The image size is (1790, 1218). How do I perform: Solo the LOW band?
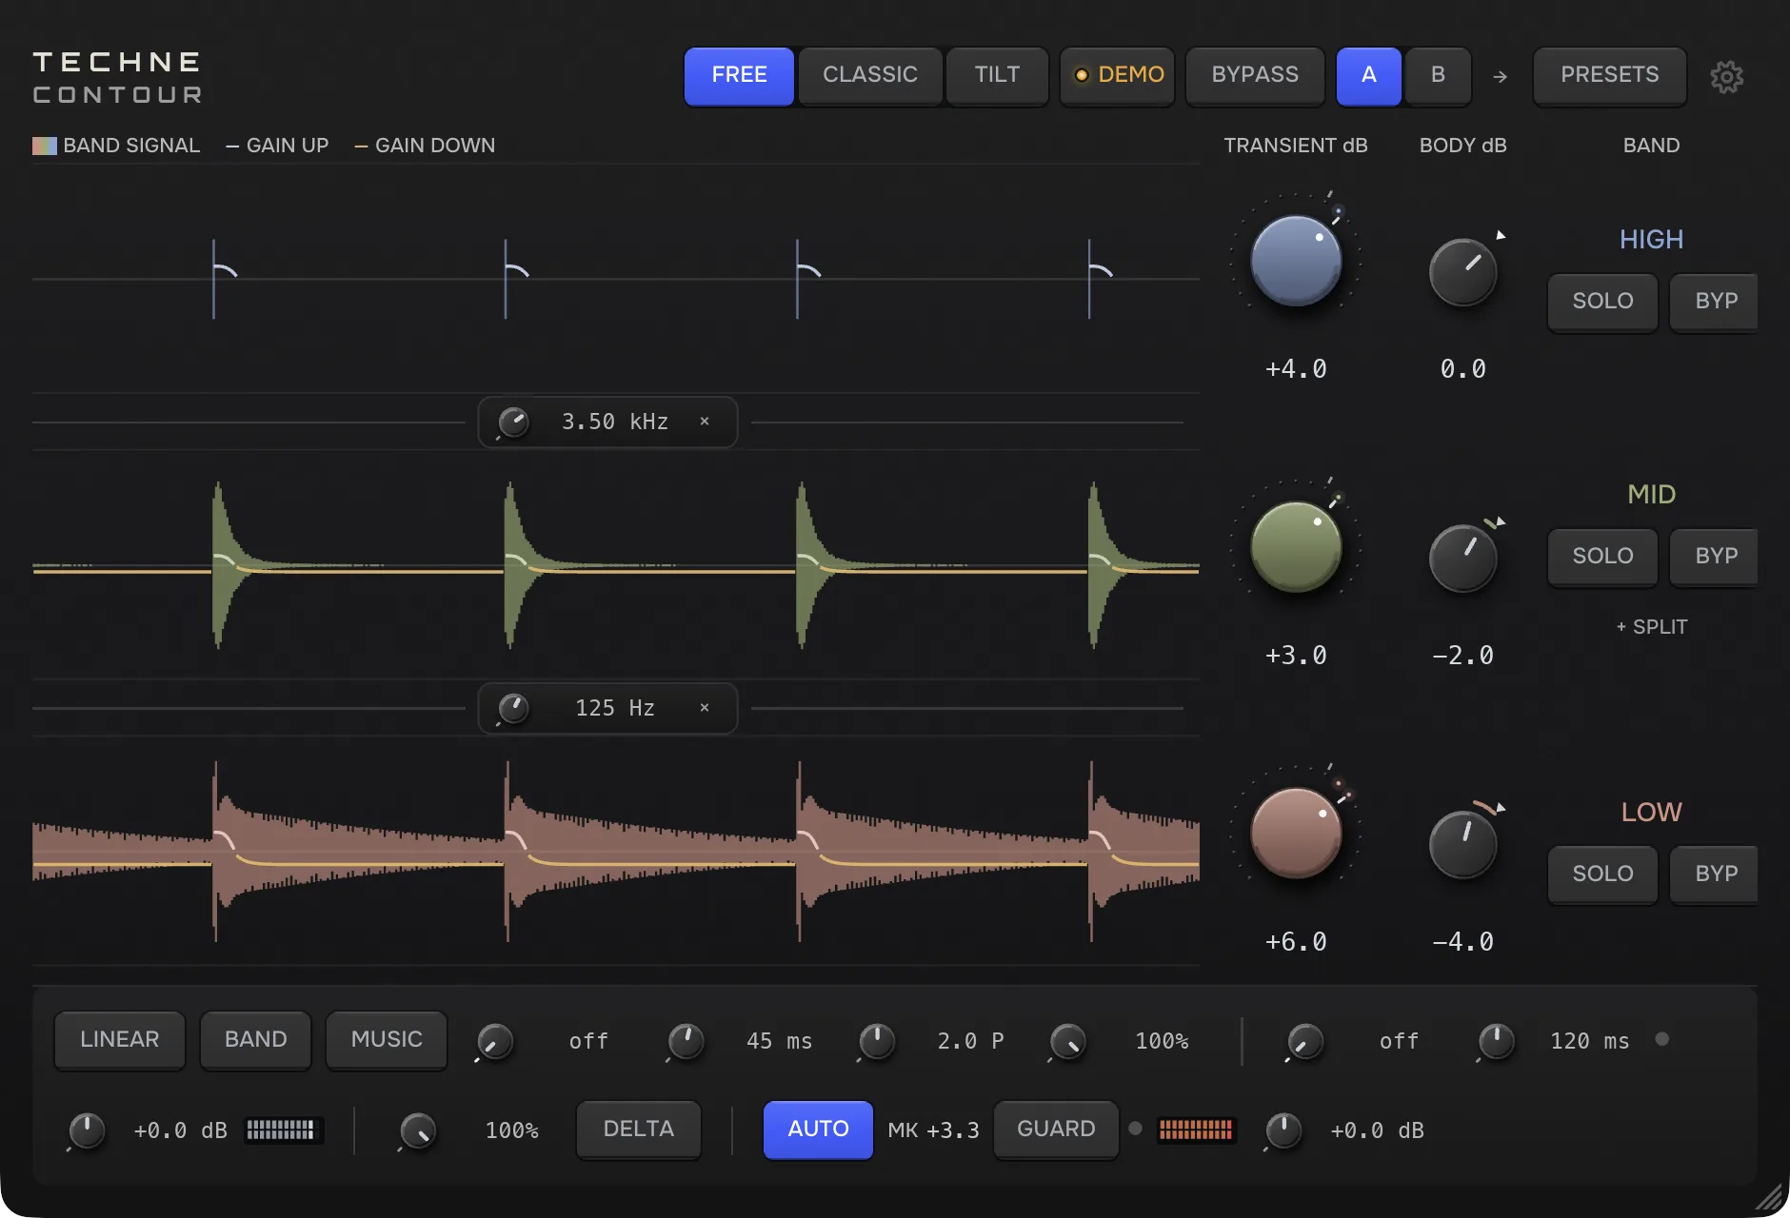[1602, 874]
